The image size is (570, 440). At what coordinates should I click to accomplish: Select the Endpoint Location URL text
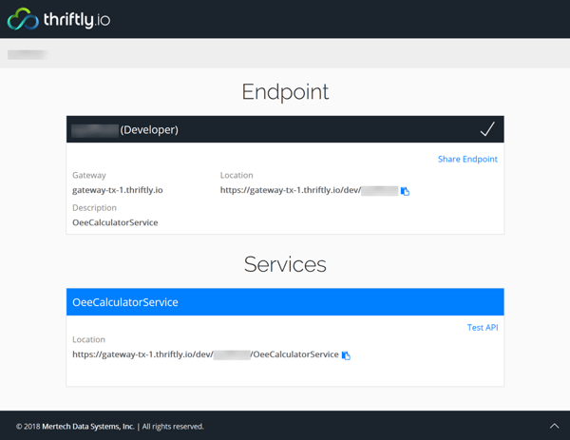click(x=310, y=190)
